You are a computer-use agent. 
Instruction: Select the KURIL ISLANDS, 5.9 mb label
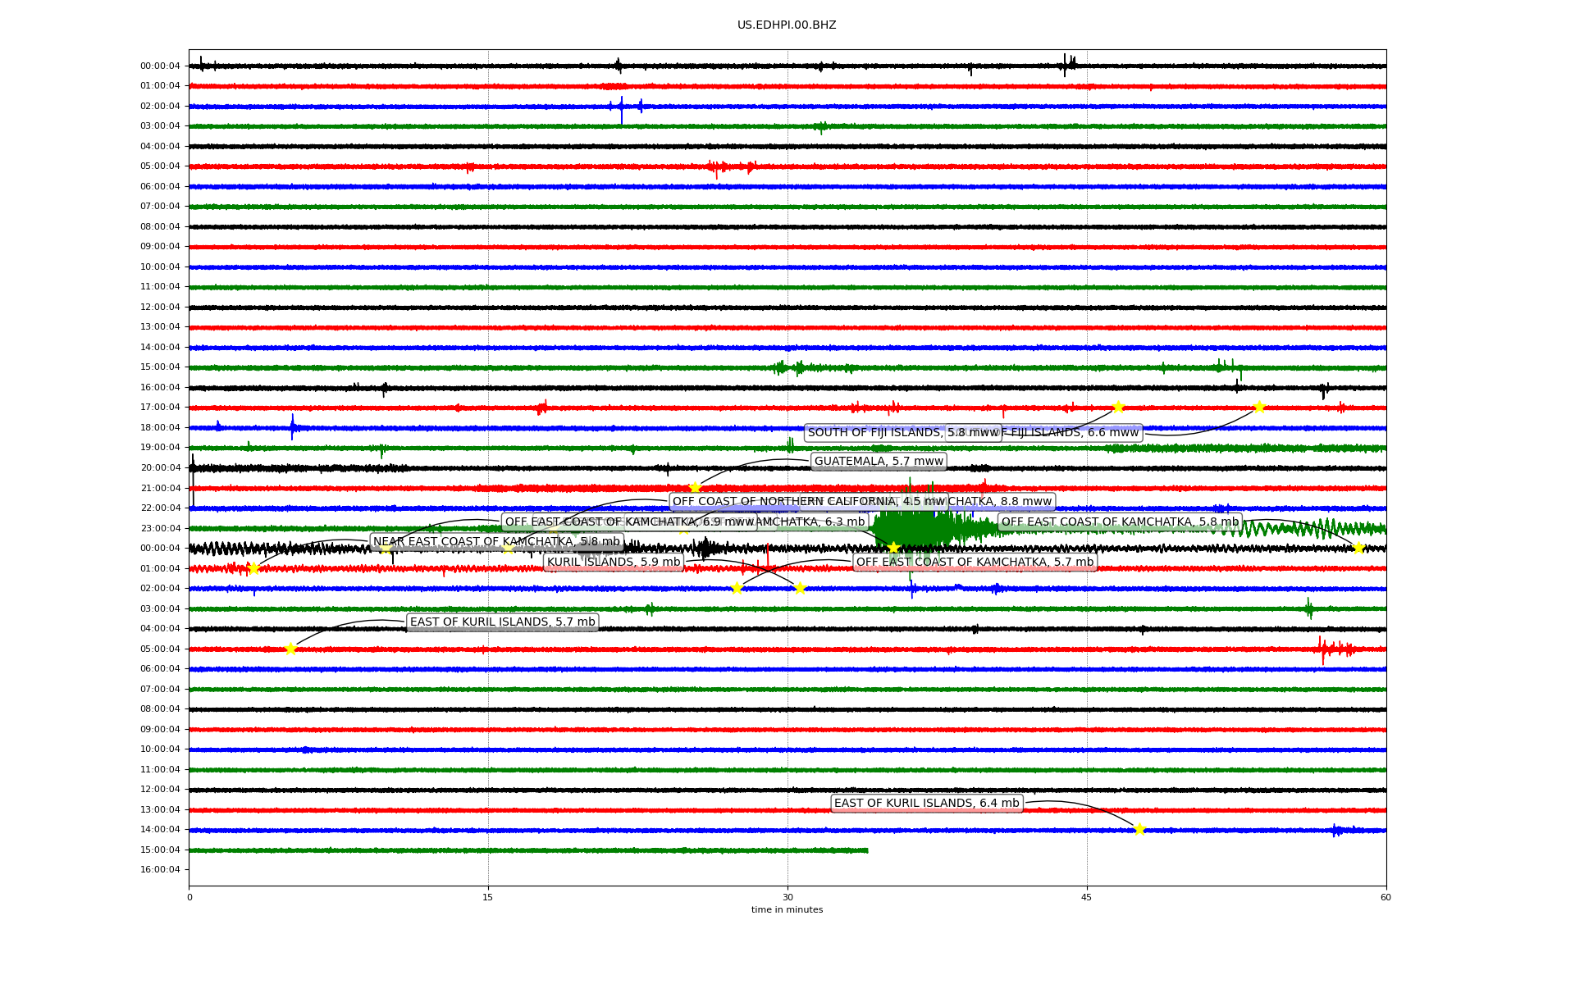(x=614, y=563)
